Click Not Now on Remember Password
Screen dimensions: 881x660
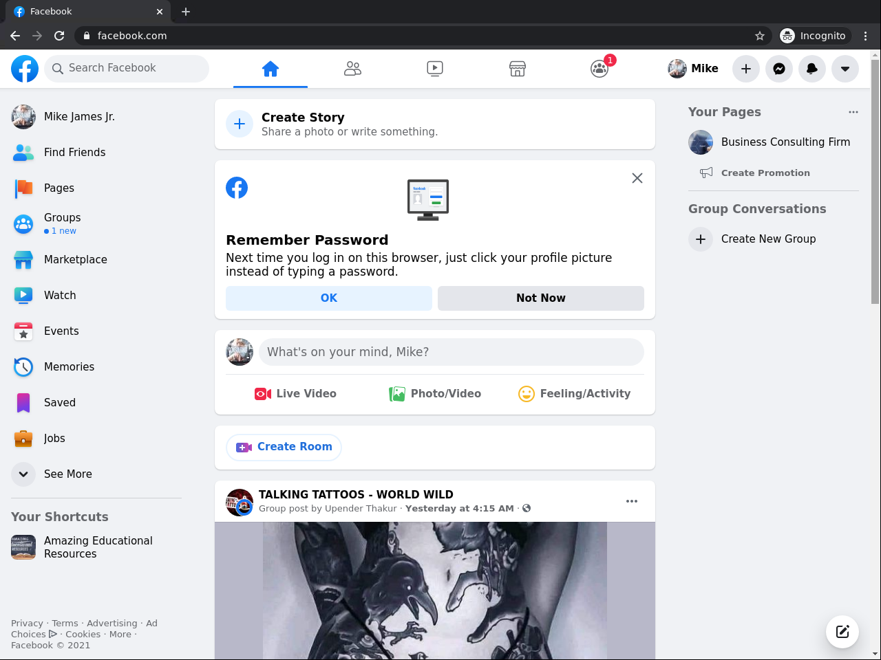(541, 298)
